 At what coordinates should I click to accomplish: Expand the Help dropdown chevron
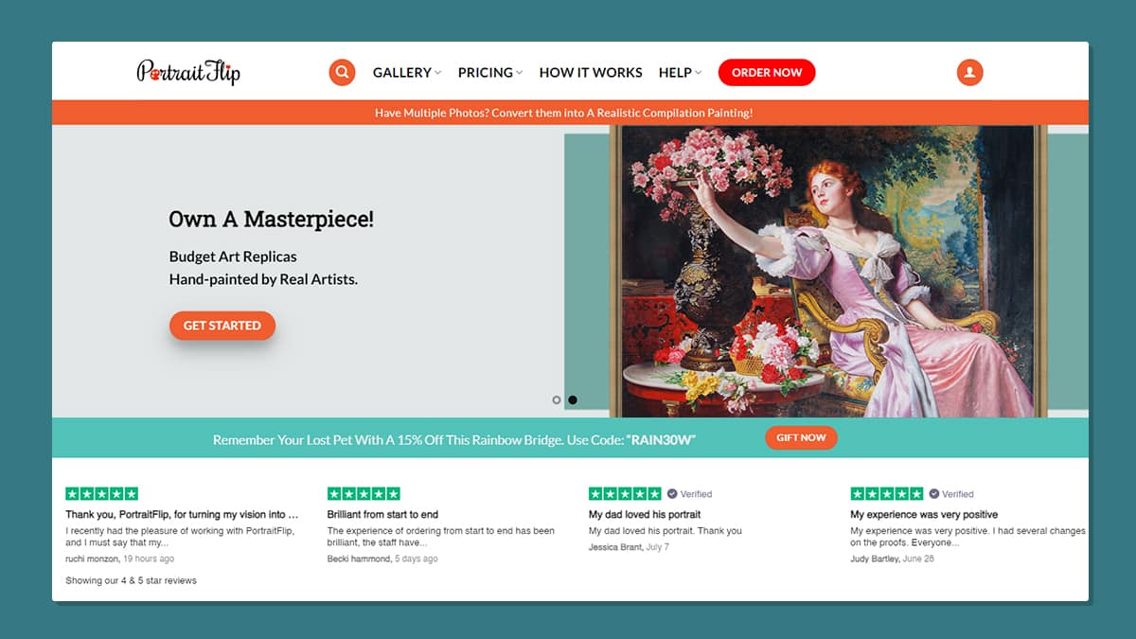tap(699, 73)
